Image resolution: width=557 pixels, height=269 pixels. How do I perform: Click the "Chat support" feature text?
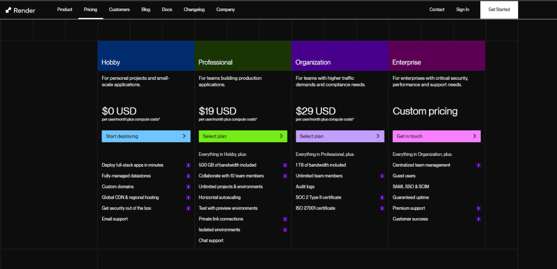211,240
